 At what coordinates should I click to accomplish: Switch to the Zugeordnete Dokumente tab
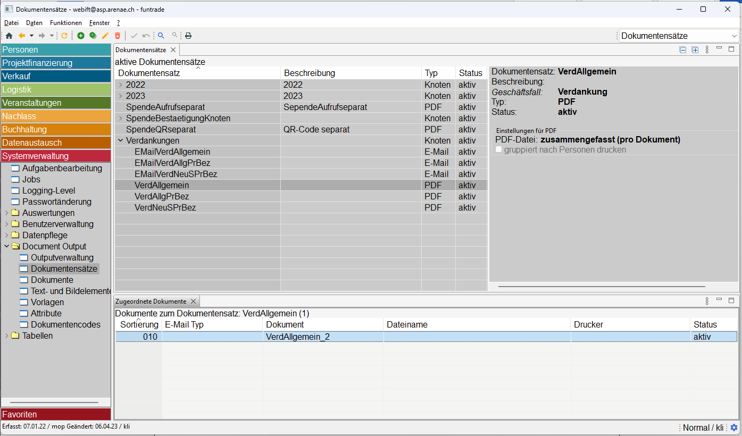pos(151,301)
